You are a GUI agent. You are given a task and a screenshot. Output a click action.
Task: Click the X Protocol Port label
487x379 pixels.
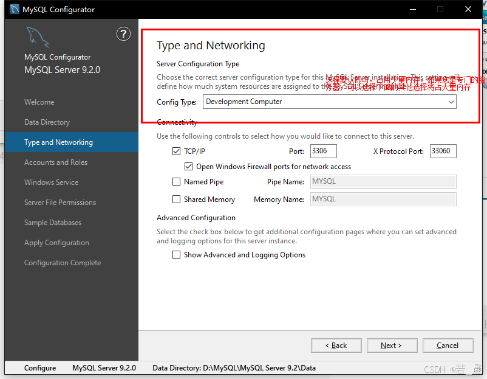point(398,151)
